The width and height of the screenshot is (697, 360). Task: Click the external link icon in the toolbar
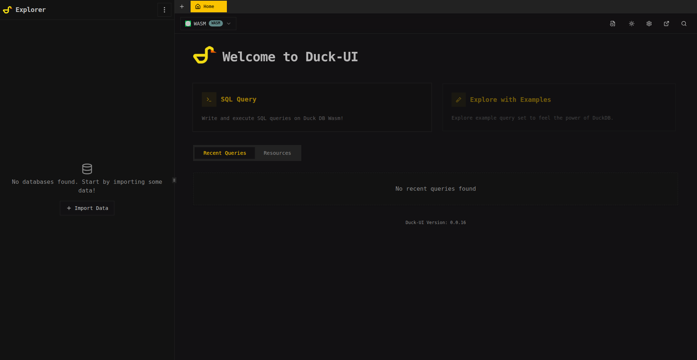click(x=667, y=24)
